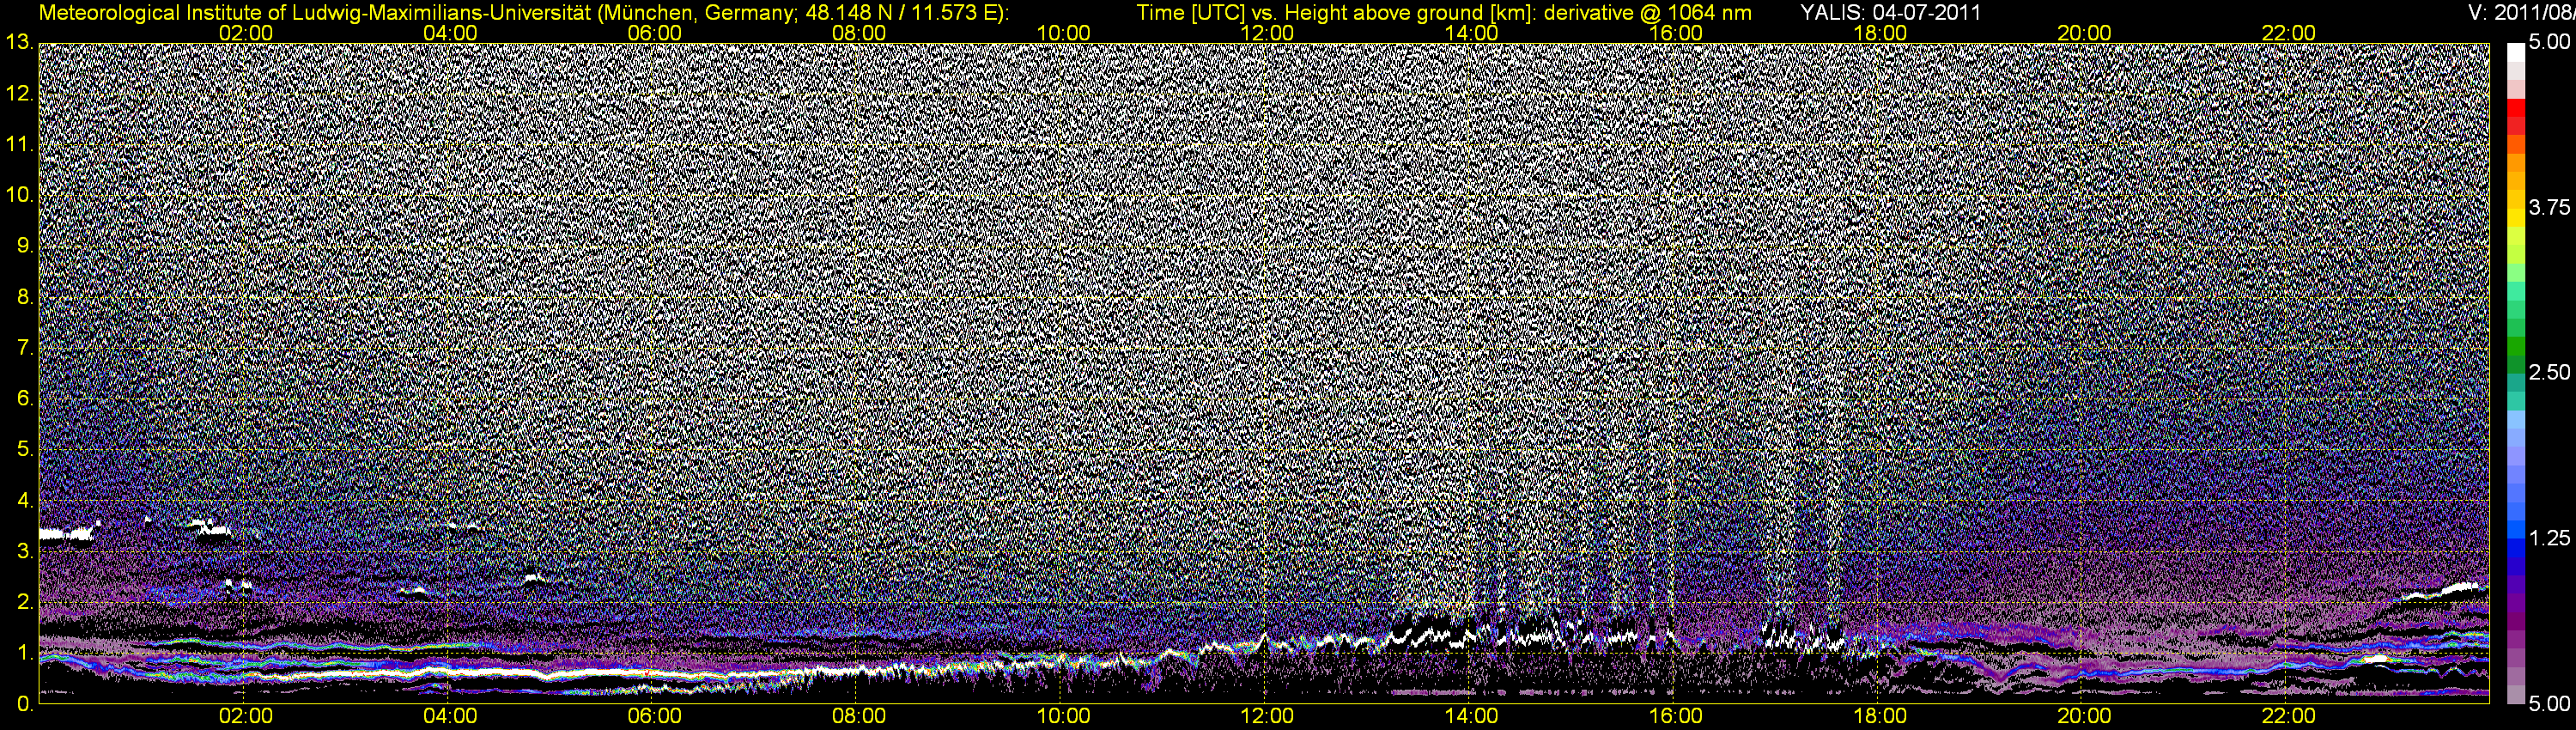
Task: Select the "derivative @ 1064 nm" heading
Action: coord(1648,13)
